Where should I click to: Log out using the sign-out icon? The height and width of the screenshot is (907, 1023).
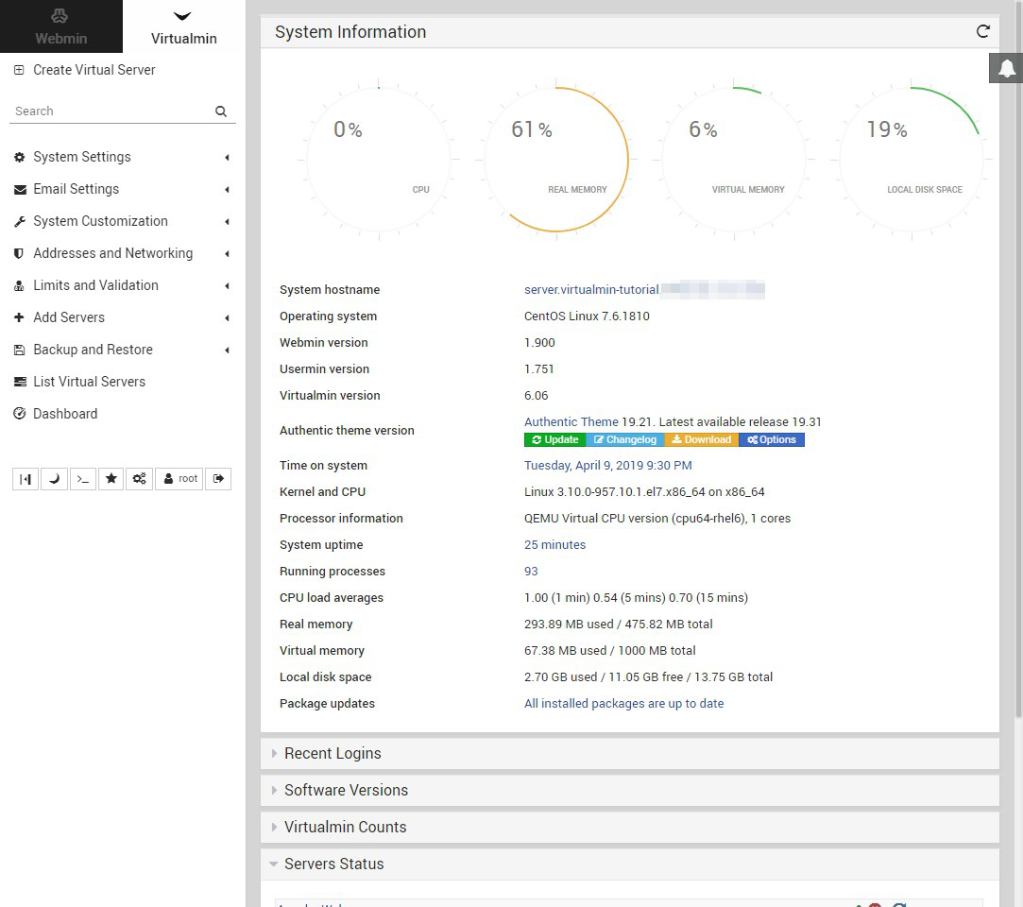click(x=218, y=479)
